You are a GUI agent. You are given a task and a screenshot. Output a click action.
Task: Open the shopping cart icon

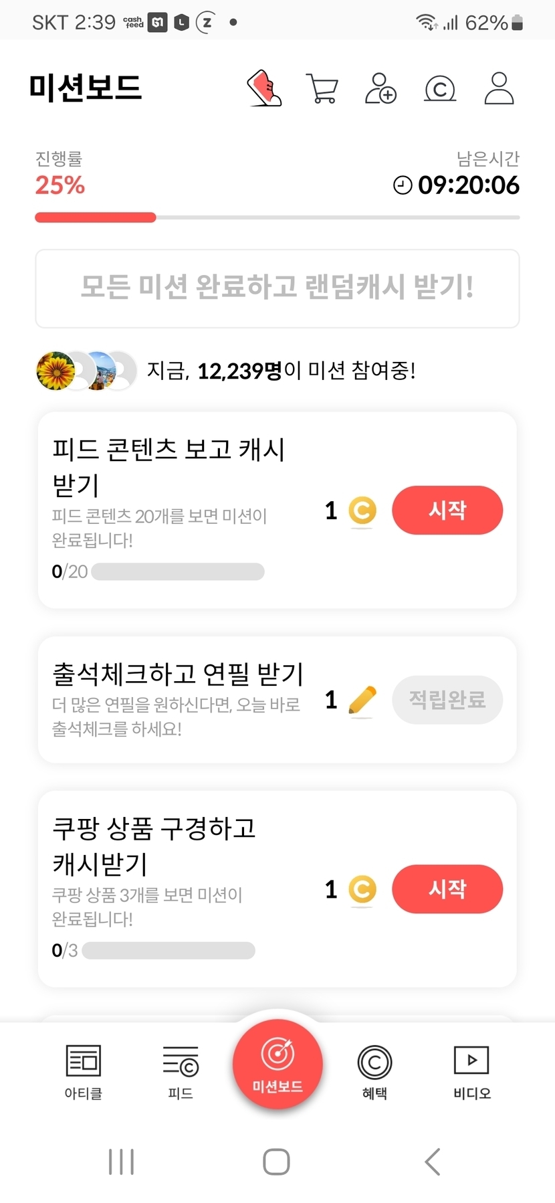[322, 88]
